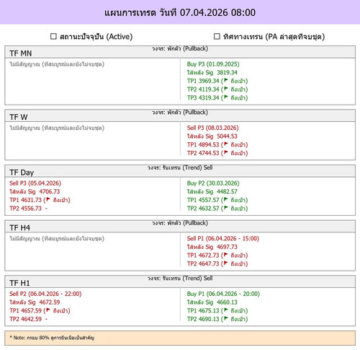Image resolution: width=360 pixels, height=350 pixels.
Task: Select the TF H1 section header
Action: pos(180,281)
